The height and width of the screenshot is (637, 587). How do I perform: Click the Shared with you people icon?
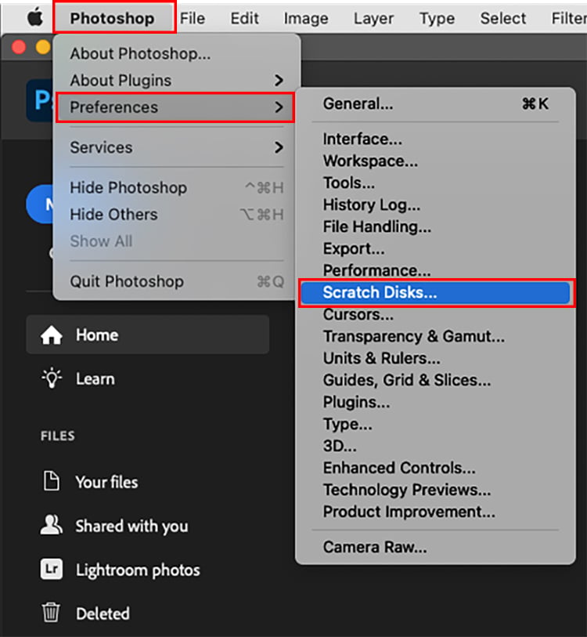pyautogui.click(x=51, y=525)
